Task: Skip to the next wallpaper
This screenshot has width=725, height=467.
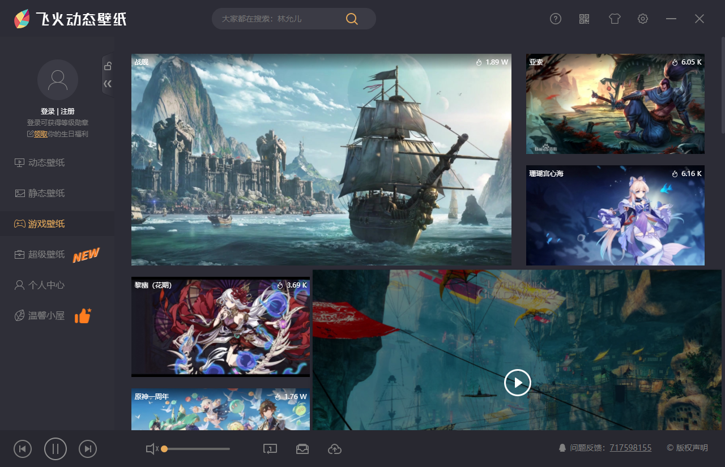Action: 88,449
